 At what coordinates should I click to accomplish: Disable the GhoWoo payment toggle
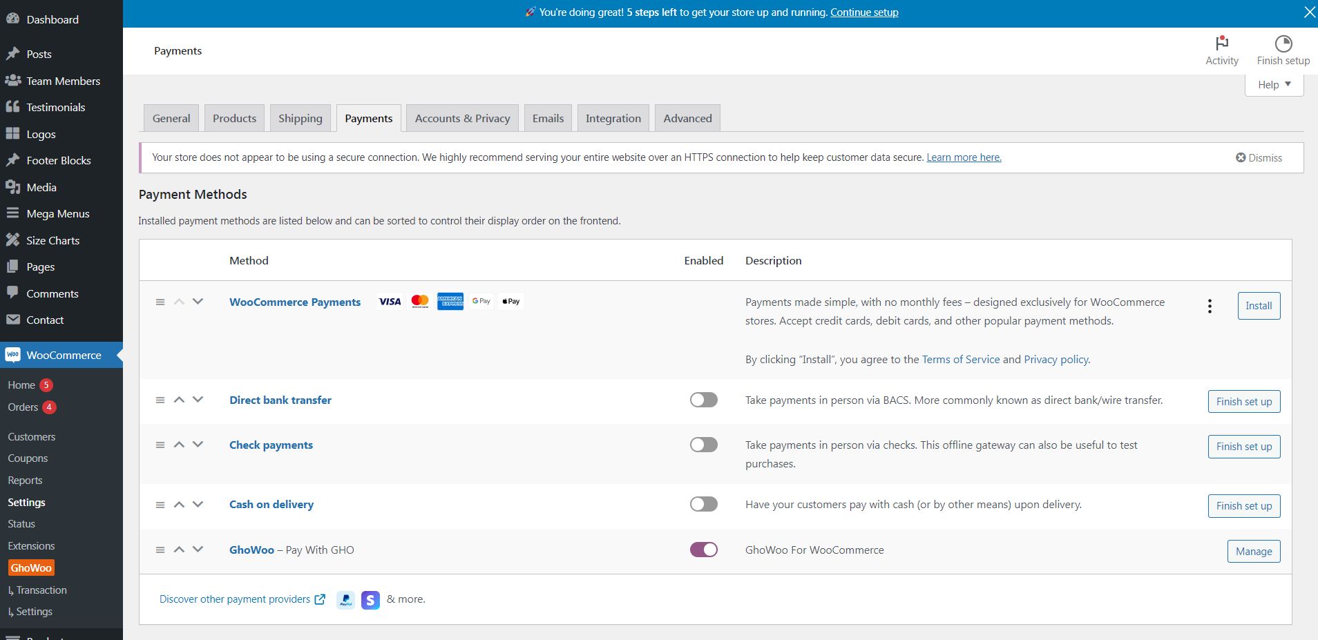(703, 550)
